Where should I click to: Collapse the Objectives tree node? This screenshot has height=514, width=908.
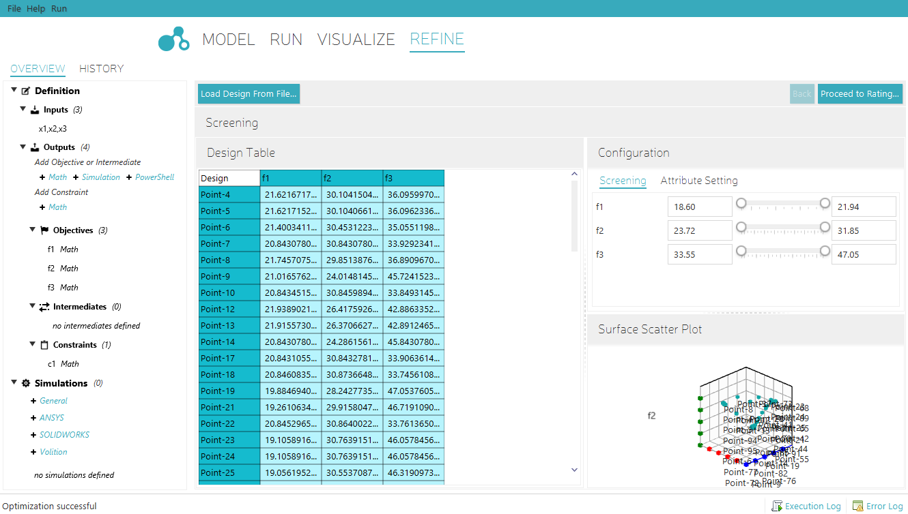point(33,230)
